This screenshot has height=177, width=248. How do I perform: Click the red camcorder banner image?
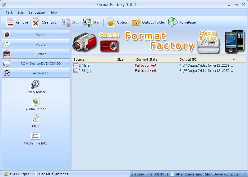85,42
